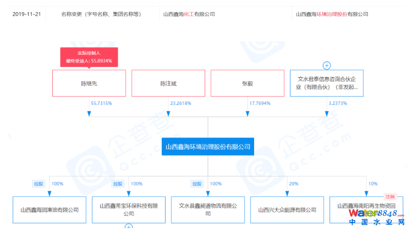
Task: Click the blue arrow under 55.7315%
Action: click(x=89, y=114)
